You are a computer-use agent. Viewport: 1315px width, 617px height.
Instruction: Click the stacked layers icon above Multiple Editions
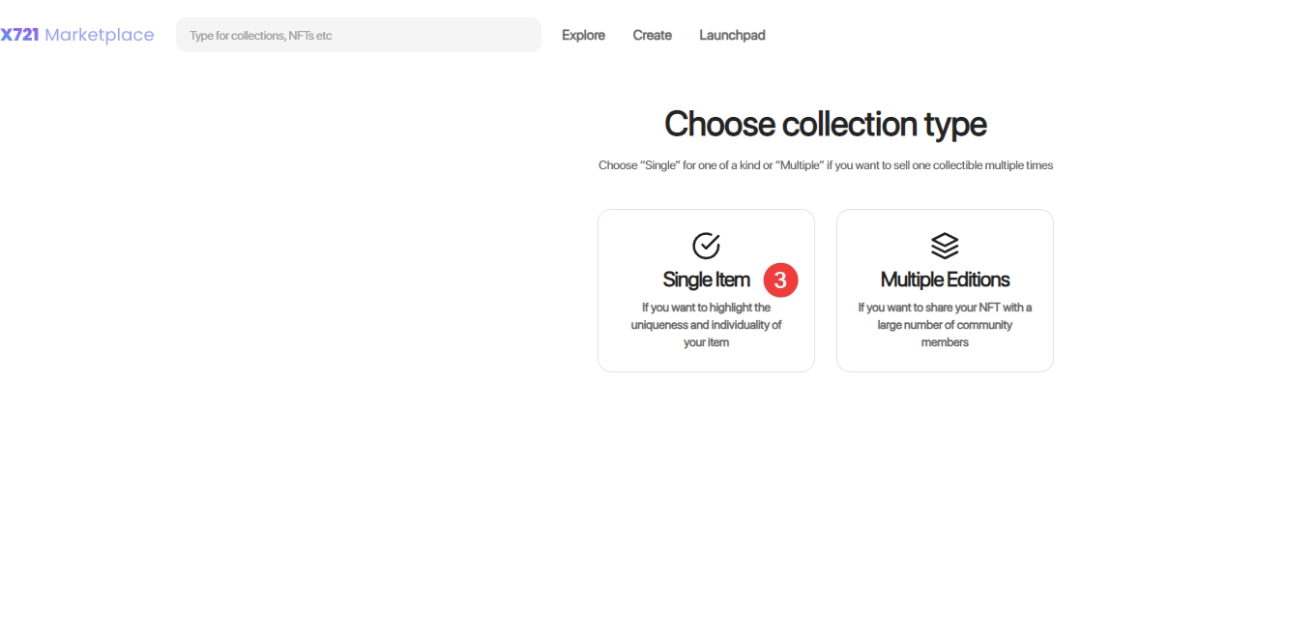point(945,246)
